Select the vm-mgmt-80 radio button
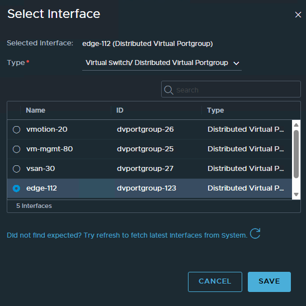 coord(16,149)
